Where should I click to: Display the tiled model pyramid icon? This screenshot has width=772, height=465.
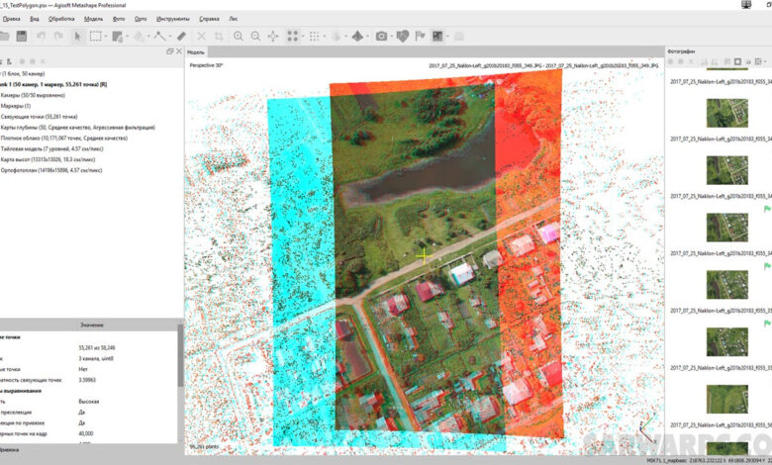click(x=357, y=36)
